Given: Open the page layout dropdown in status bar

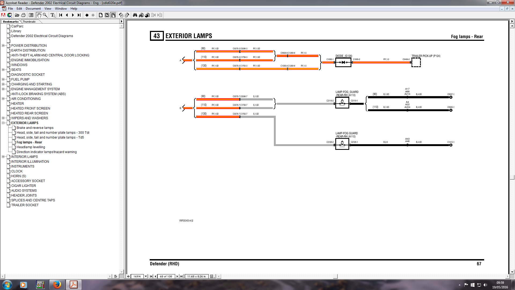Looking at the screenshot, I should 212,276.
